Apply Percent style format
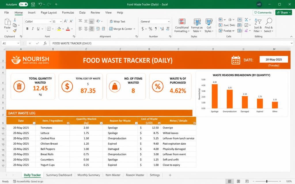The width and height of the screenshot is (295, 184). pos(150,29)
